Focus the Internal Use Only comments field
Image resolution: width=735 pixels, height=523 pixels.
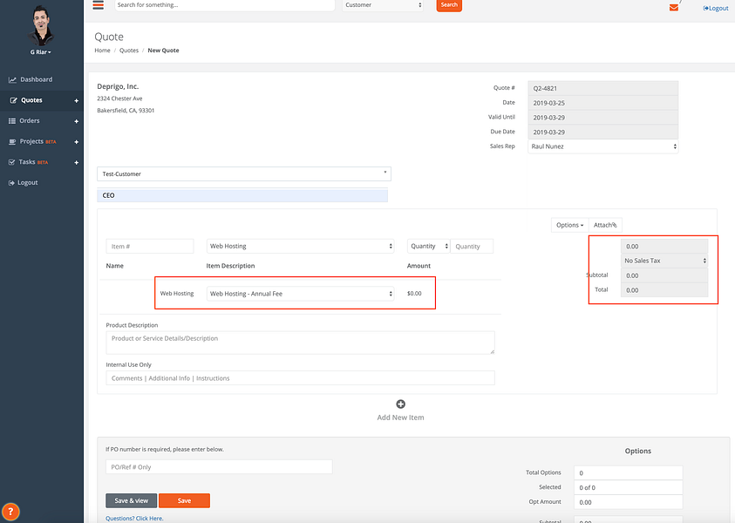click(300, 378)
